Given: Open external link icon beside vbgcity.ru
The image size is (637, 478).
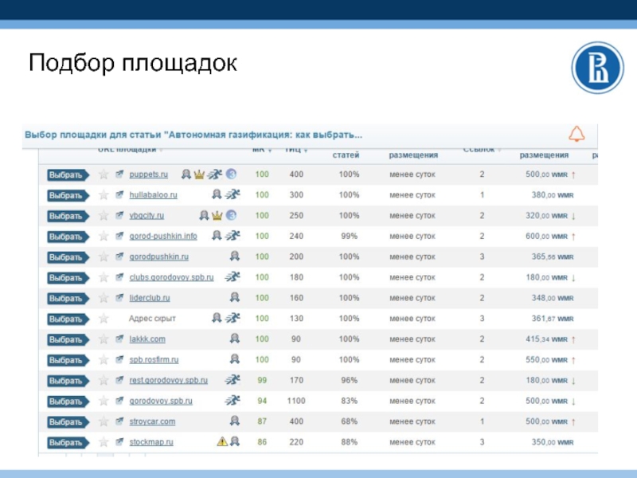Looking at the screenshot, I should point(119,215).
